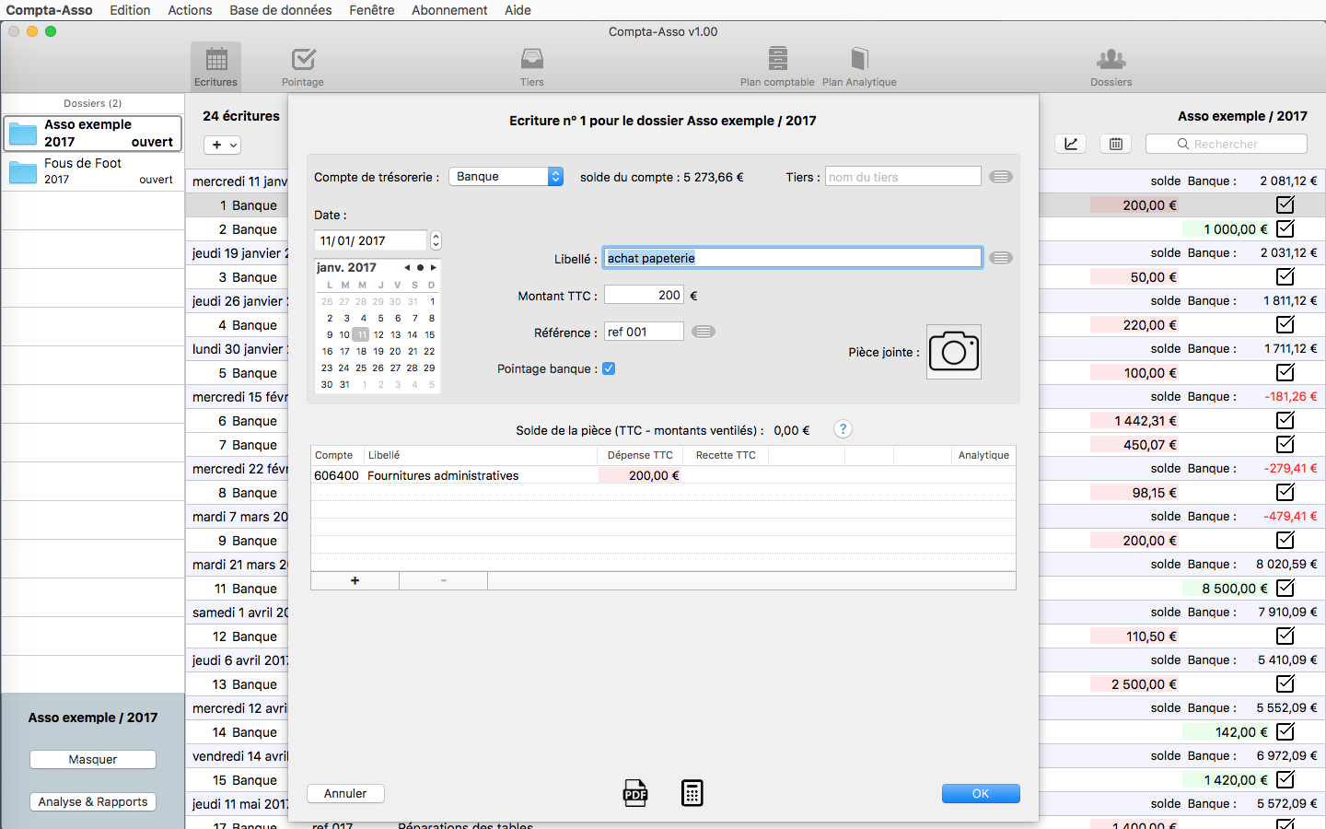Open the calendar icon near search field
This screenshot has height=829, width=1326.
click(x=1116, y=144)
